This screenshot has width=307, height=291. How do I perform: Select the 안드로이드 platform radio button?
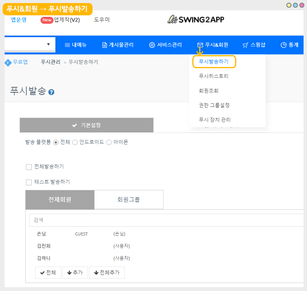(75, 142)
